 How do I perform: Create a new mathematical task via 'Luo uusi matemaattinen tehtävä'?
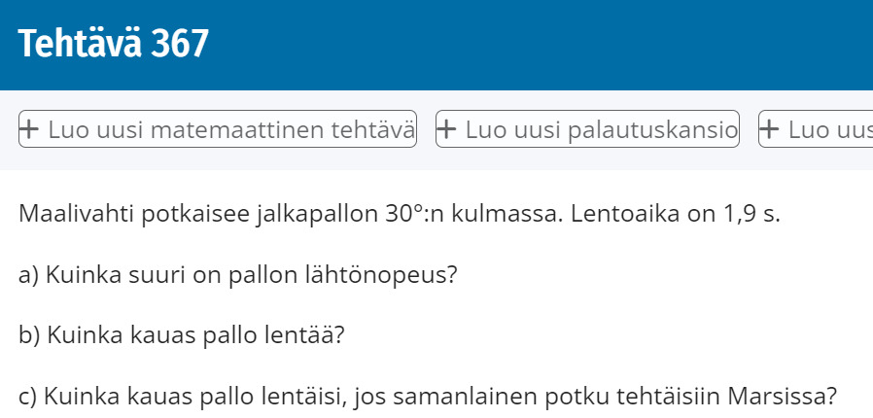(x=218, y=129)
